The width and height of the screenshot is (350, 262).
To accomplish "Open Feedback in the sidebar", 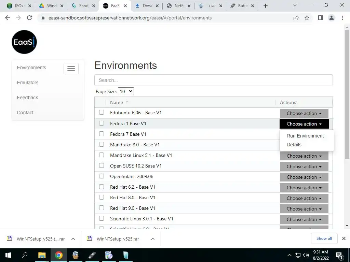I will tap(27, 98).
